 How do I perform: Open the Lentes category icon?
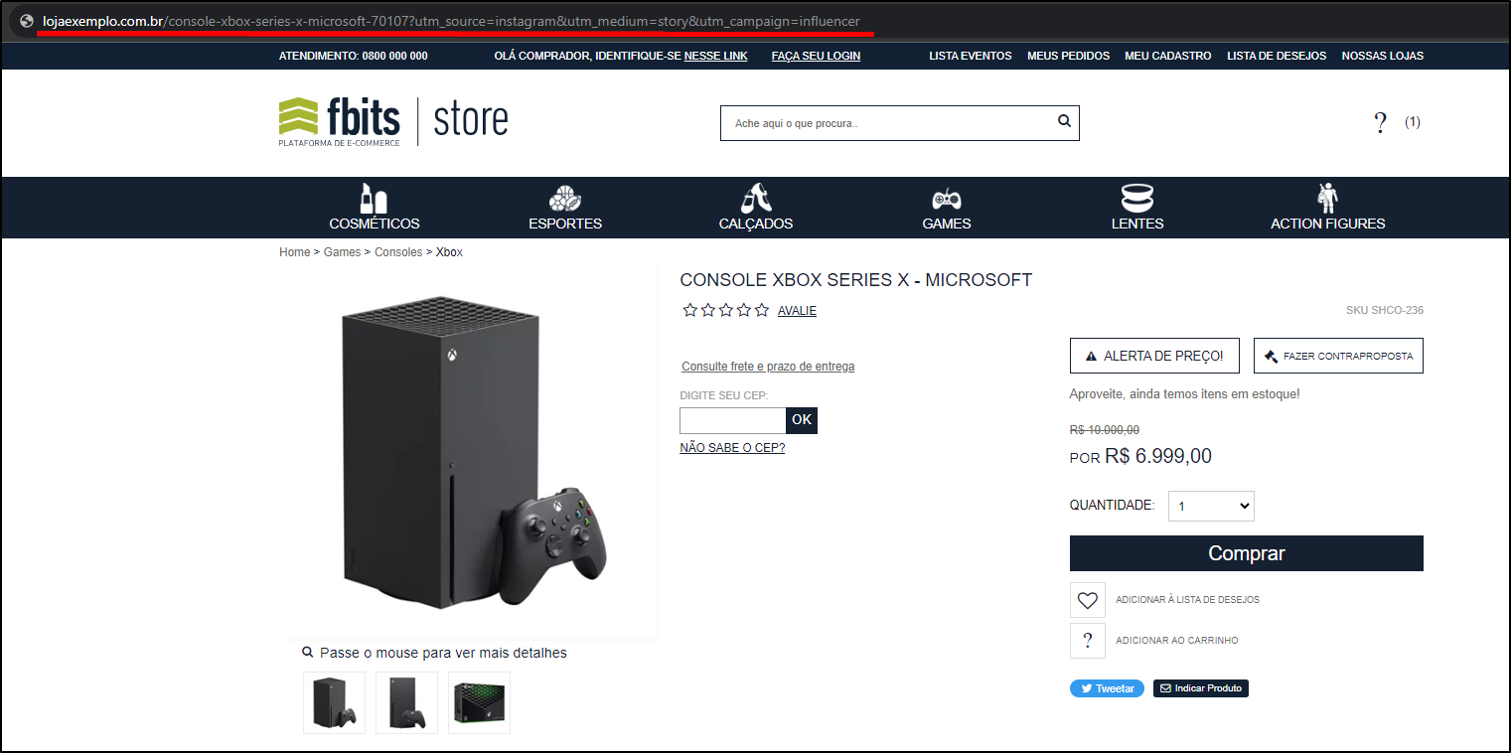(1137, 199)
